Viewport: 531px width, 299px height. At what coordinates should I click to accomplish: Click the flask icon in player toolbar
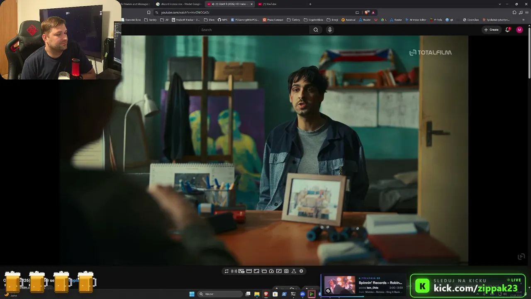pyautogui.click(x=294, y=271)
